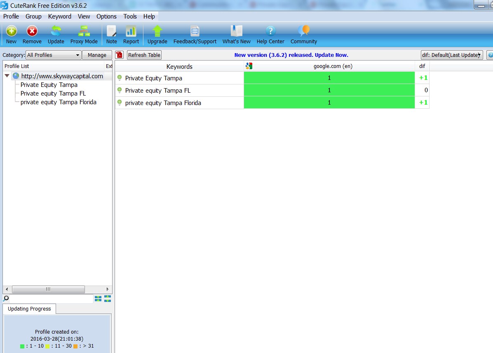Open the Category All Profiles dropdown
The image size is (493, 353).
point(53,55)
